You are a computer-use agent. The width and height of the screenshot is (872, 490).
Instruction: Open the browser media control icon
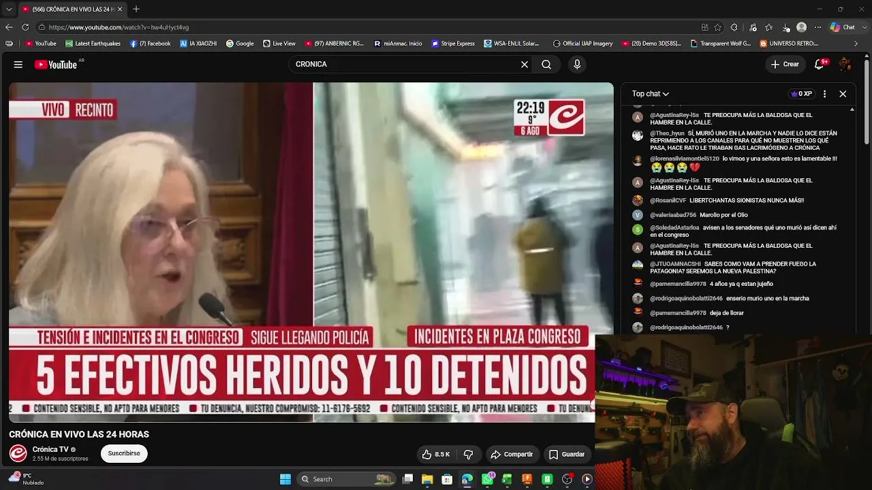tap(753, 27)
